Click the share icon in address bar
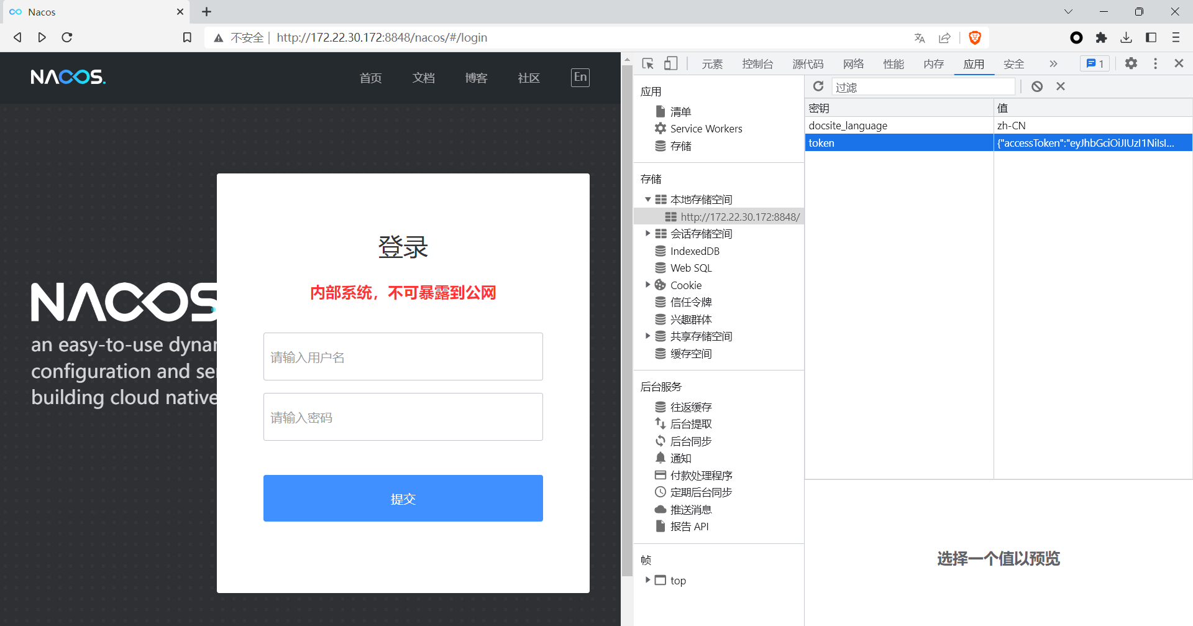Screen dimensions: 1193x626 (944, 38)
